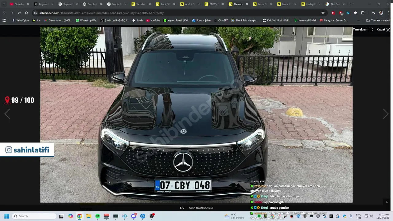Open the Posta - Şahin bookmark

(x=201, y=20)
